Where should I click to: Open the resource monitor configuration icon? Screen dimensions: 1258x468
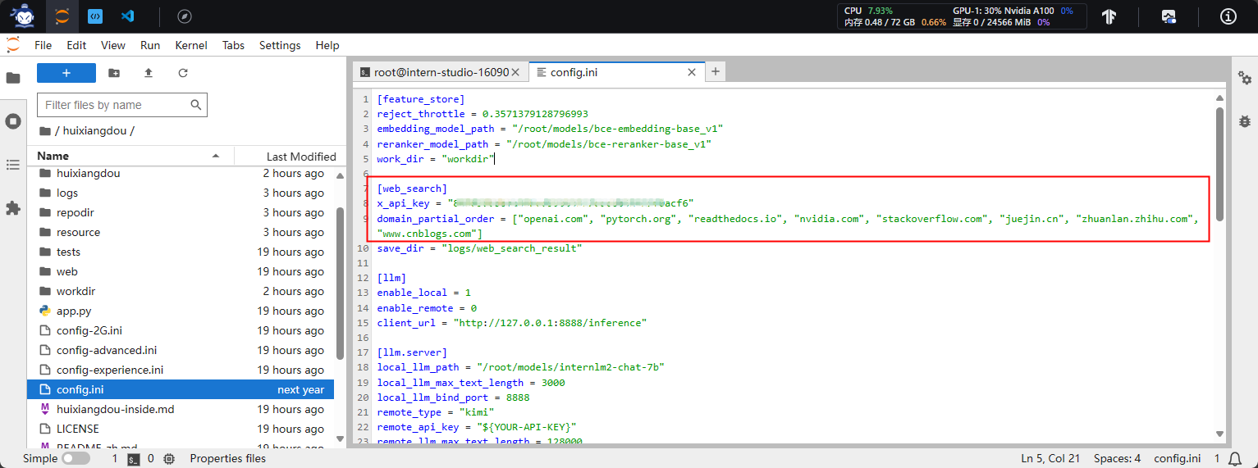coord(1169,16)
